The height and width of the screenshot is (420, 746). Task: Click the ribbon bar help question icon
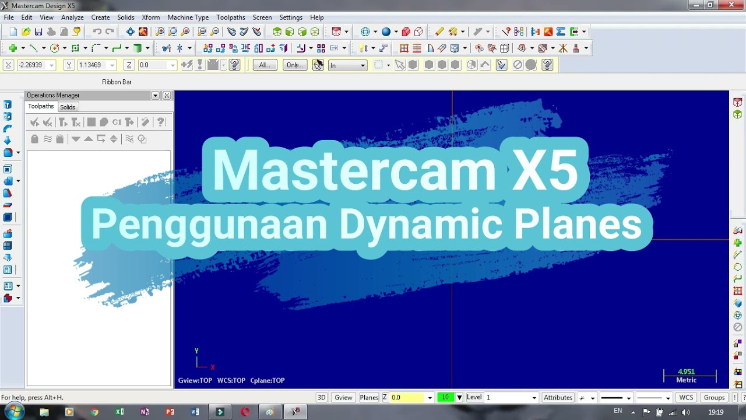(x=235, y=65)
